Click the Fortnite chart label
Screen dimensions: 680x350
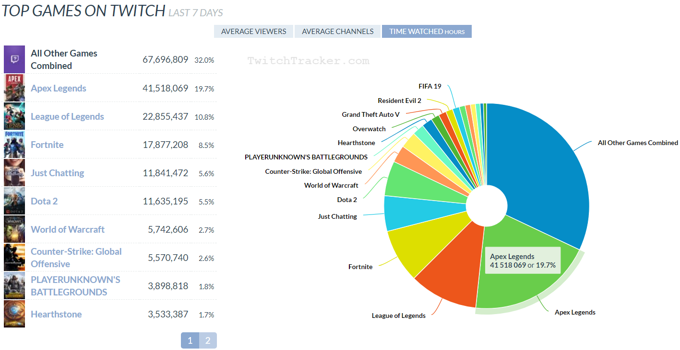pos(360,267)
